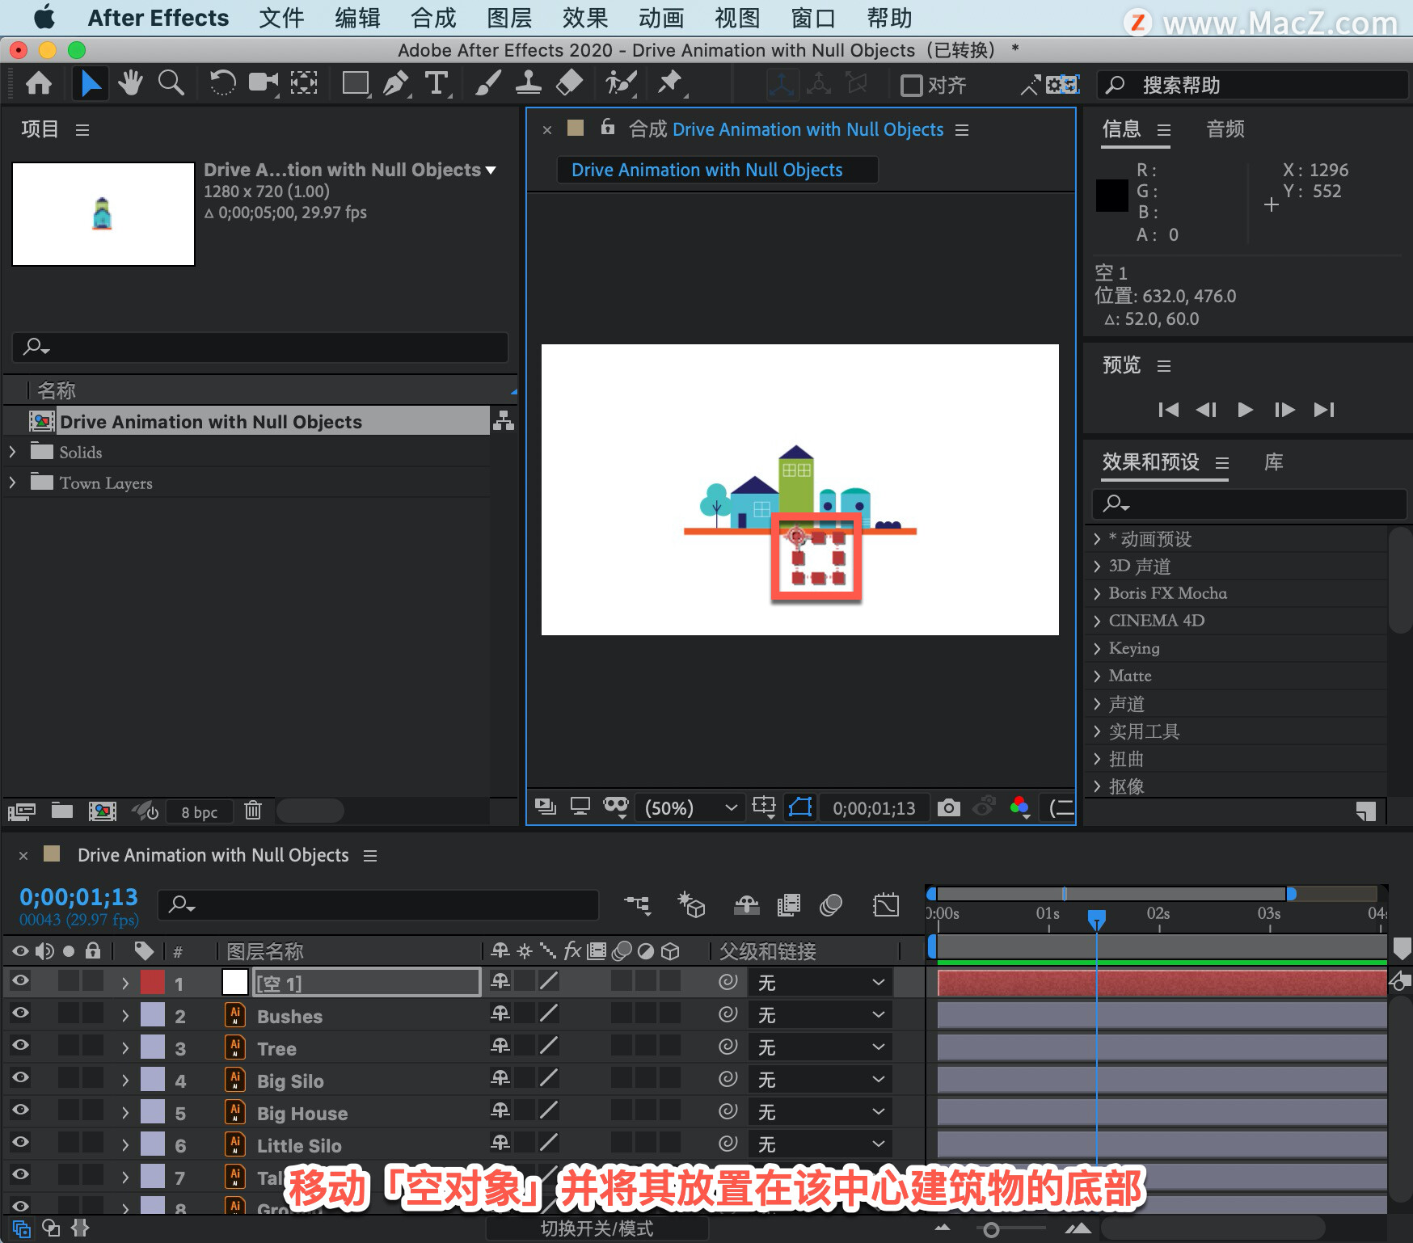Image resolution: width=1413 pixels, height=1243 pixels.
Task: Hide the Little Silo layer
Action: click(x=20, y=1143)
